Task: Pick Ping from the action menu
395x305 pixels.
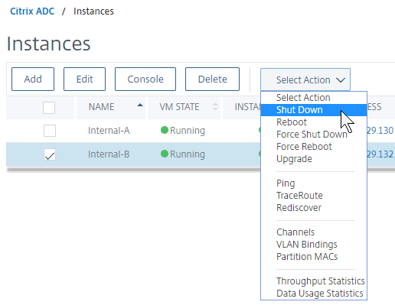Action: point(286,183)
